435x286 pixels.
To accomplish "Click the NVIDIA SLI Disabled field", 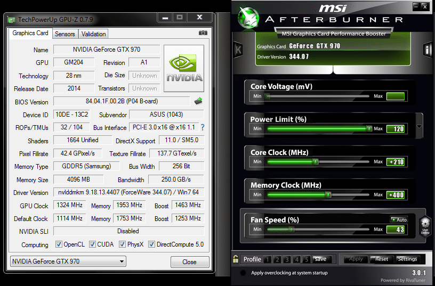I will point(128,231).
